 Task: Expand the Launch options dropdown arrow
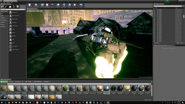84,5
